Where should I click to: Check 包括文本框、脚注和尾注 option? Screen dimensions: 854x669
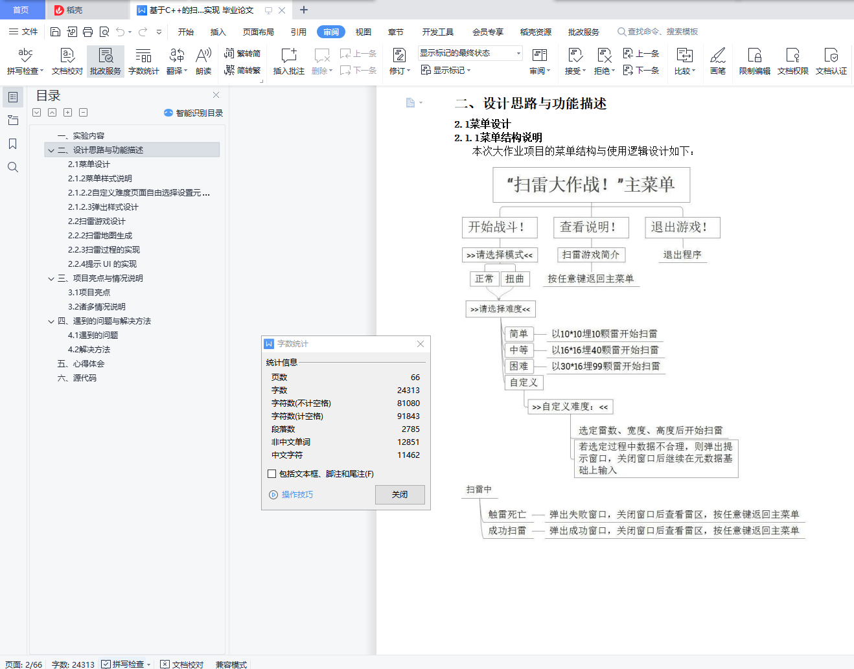272,474
